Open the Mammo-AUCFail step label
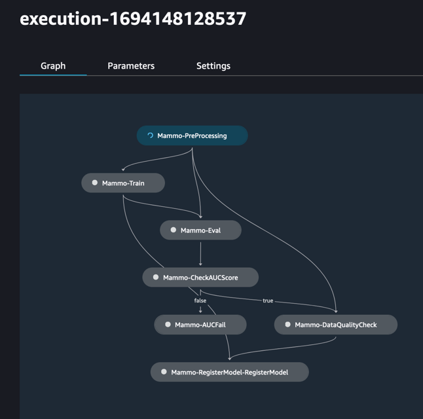423x419 pixels. point(200,325)
